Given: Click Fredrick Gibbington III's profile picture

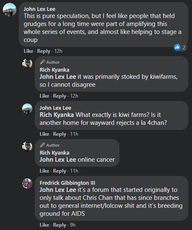Looking at the screenshot, I should tap(27, 183).
